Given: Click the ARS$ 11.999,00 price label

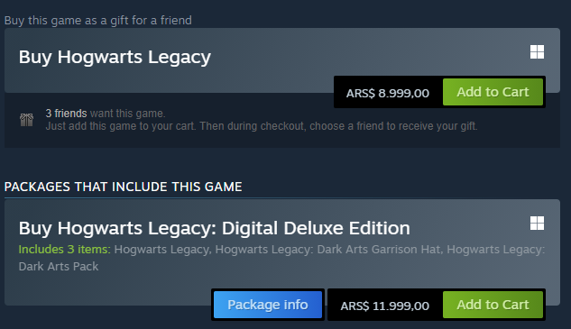Looking at the screenshot, I should tap(385, 306).
